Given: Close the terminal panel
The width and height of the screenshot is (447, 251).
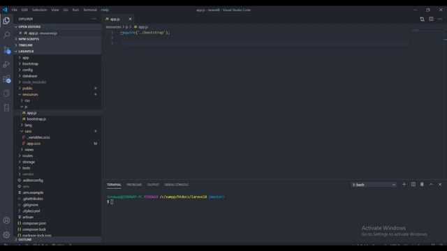Looking at the screenshot, I should tap(440, 184).
